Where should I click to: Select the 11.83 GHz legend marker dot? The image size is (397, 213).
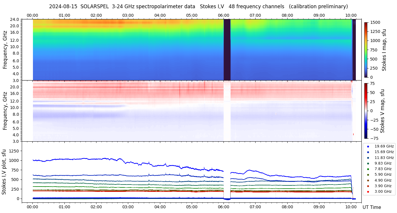(368, 158)
